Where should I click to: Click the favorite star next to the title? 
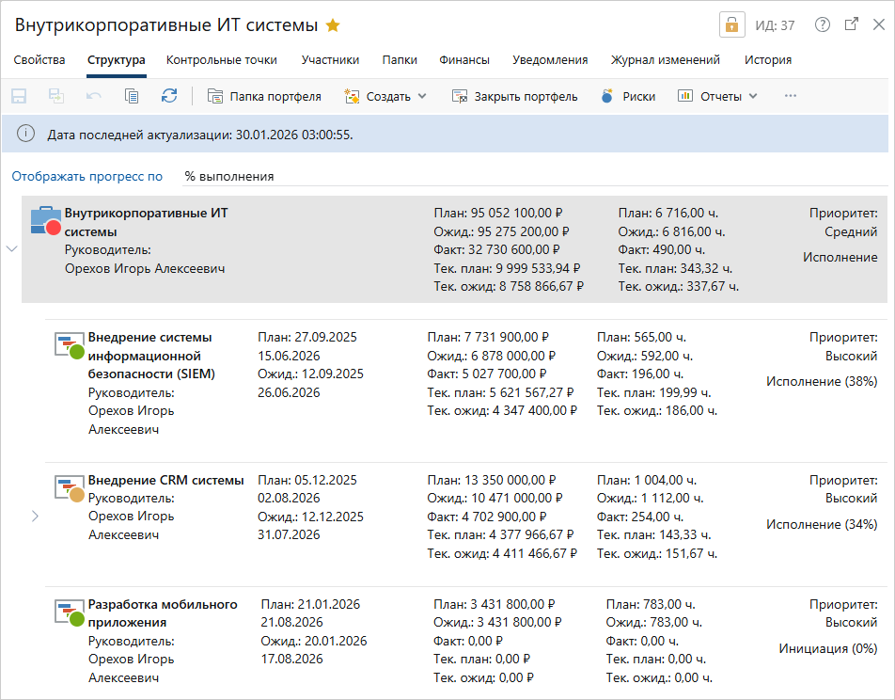pos(333,25)
